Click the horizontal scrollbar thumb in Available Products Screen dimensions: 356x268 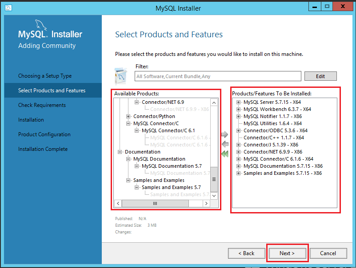155,203
